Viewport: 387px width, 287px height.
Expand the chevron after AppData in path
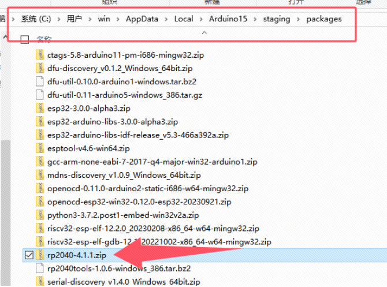click(x=166, y=19)
